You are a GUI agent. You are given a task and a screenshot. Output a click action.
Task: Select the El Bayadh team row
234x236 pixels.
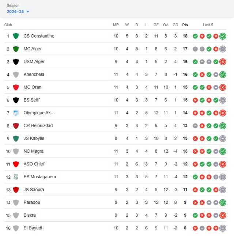pyautogui.click(x=115, y=228)
